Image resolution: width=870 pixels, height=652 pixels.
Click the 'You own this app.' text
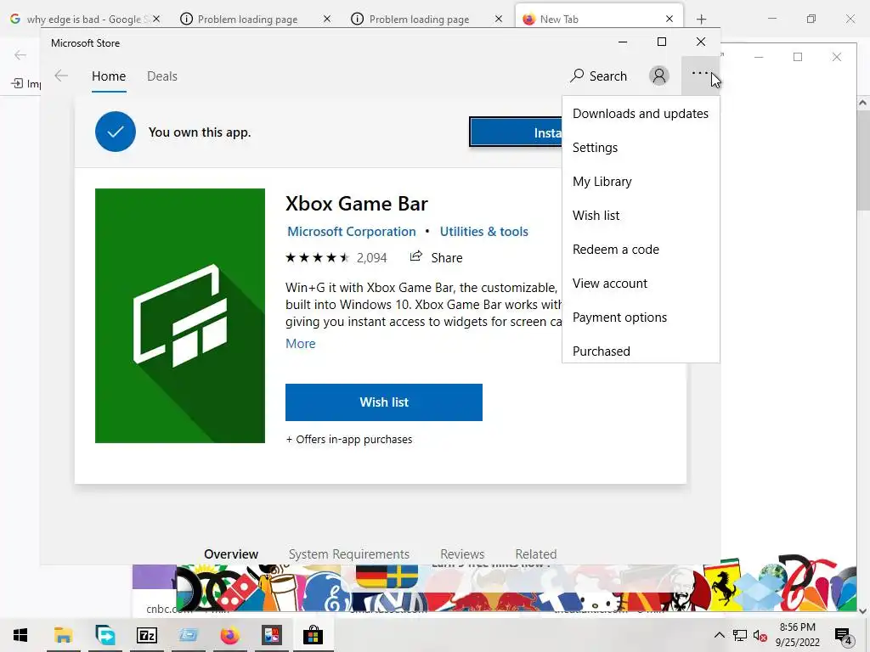pos(200,132)
